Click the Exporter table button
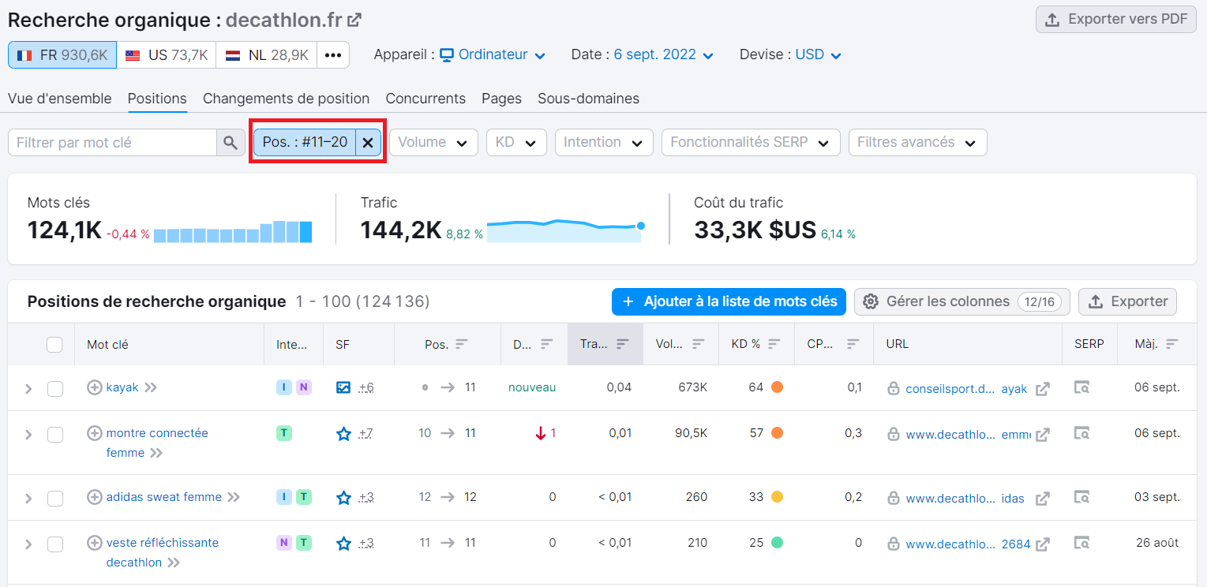The height and width of the screenshot is (587, 1207). (1127, 301)
